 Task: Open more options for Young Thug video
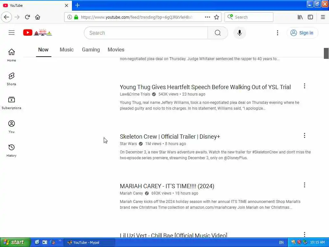pyautogui.click(x=305, y=86)
